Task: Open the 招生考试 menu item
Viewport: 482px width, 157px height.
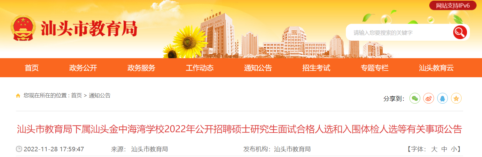Action: pyautogui.click(x=316, y=68)
